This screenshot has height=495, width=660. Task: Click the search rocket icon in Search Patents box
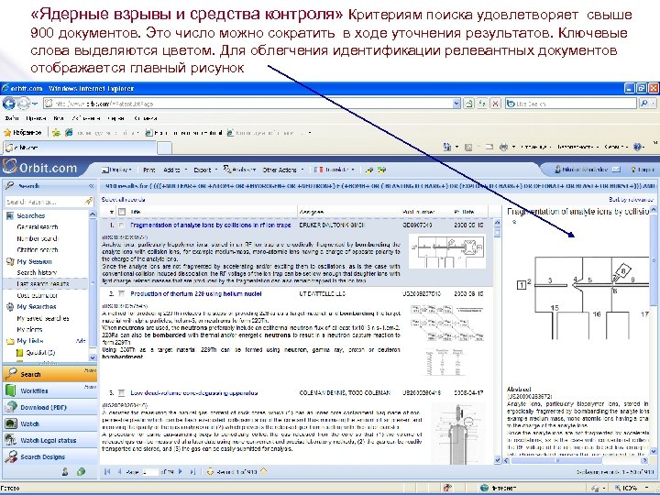[x=88, y=201]
